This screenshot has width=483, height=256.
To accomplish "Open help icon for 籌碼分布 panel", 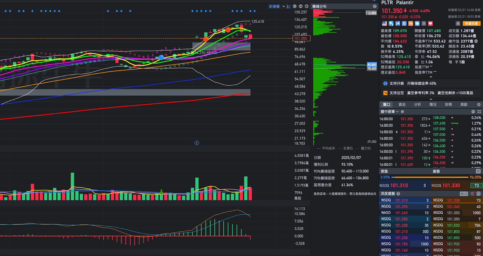I will click(375, 6).
